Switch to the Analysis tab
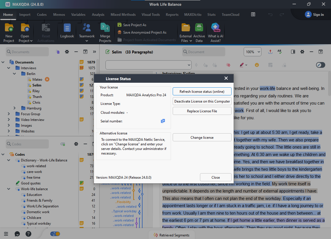The height and width of the screenshot is (239, 331). (x=98, y=15)
